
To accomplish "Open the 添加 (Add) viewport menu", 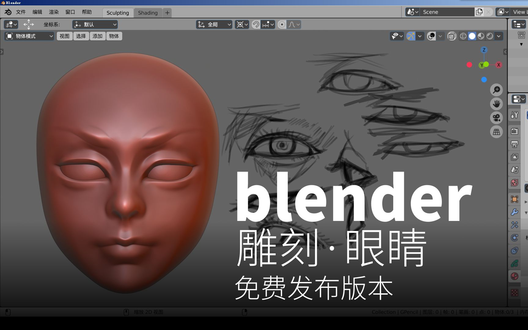I will (x=97, y=36).
